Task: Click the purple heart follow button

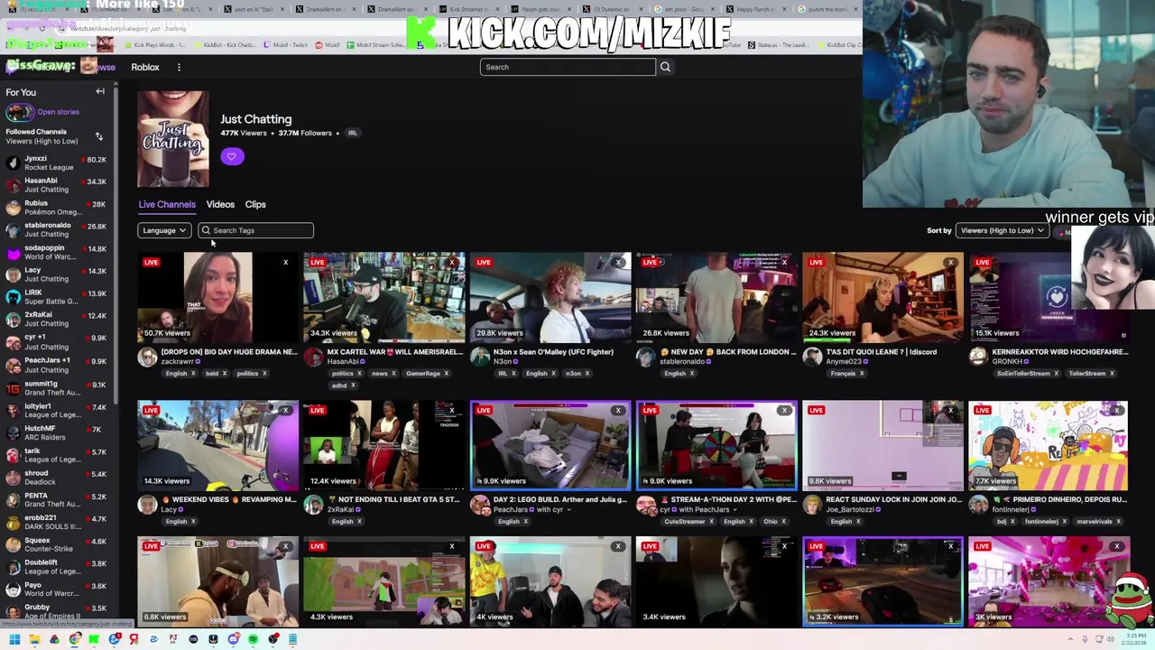Action: 232,157
